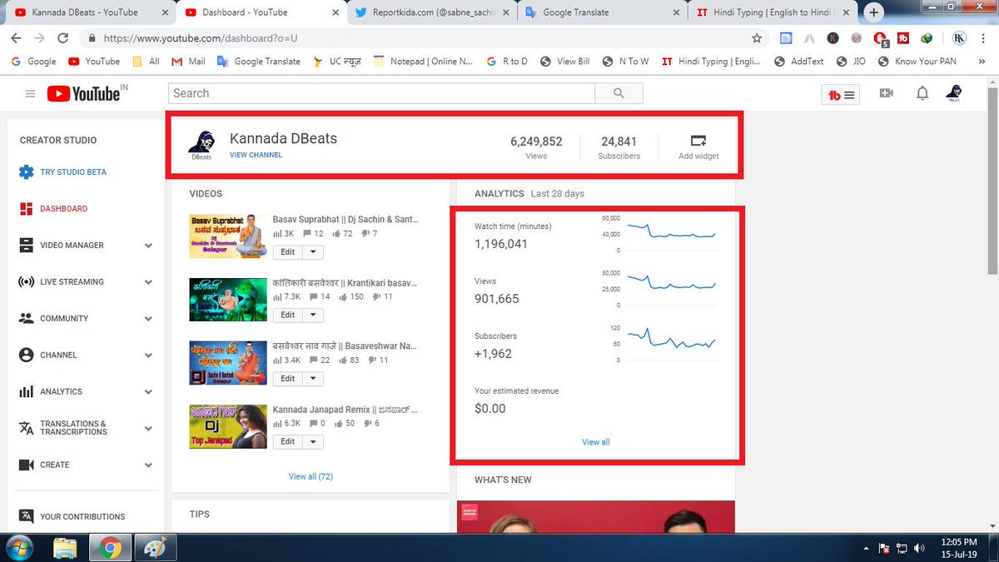Open Your Contributions in sidebar

(x=82, y=516)
